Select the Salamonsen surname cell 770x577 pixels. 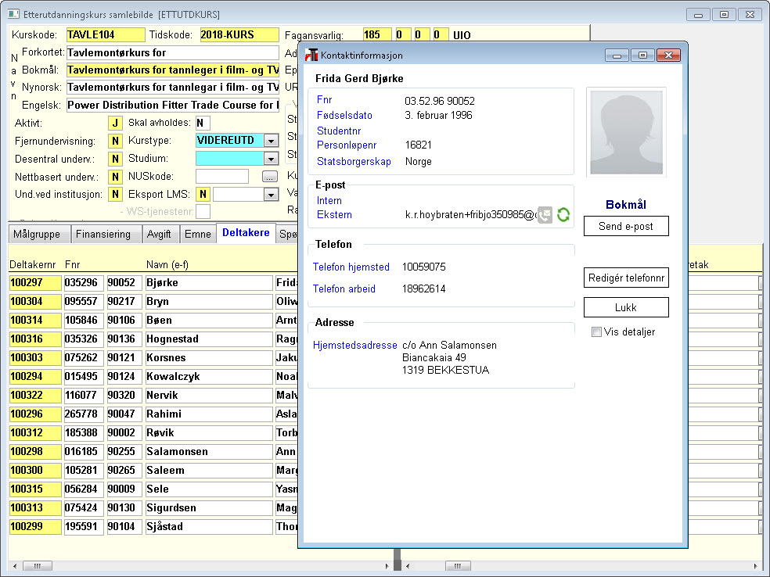coord(209,452)
